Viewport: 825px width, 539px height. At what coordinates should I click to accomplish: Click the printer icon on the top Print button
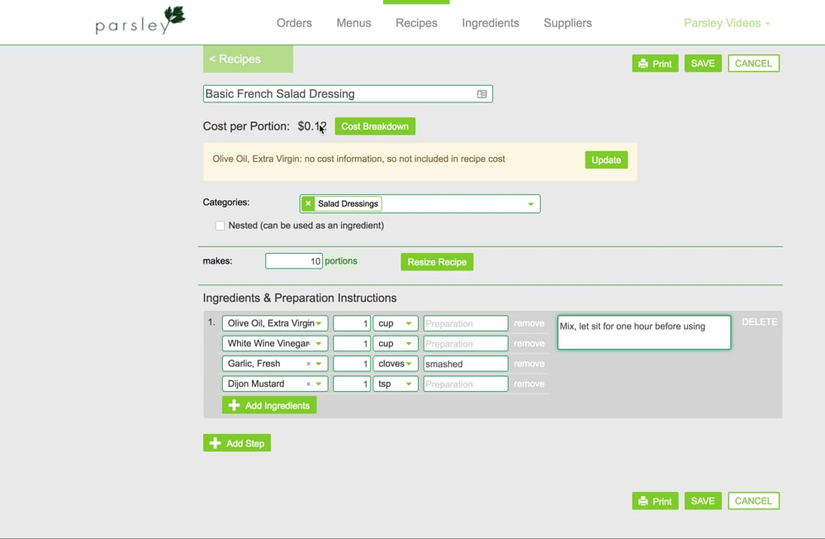(642, 63)
